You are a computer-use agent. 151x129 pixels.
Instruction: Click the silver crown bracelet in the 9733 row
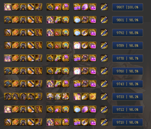pyautogui.click(x=50, y=96)
